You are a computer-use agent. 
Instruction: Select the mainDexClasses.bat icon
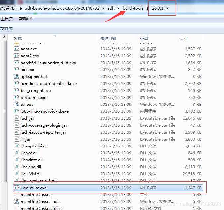(17, 201)
